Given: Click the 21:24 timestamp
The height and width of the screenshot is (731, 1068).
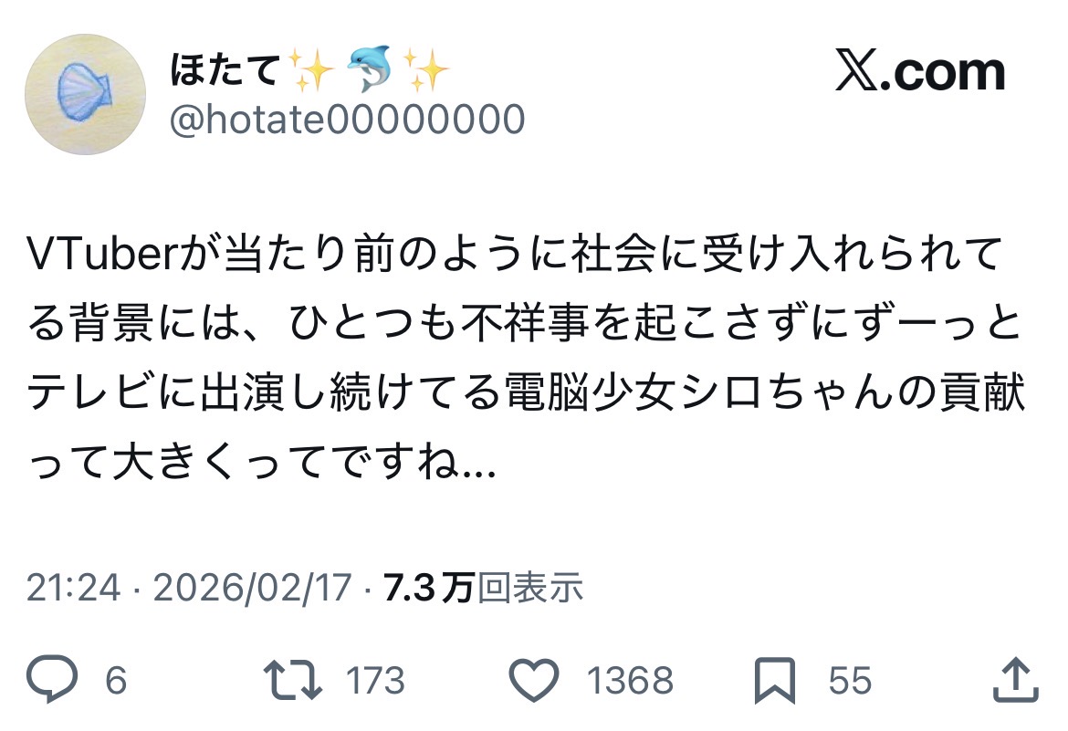Looking at the screenshot, I should pos(74,587).
